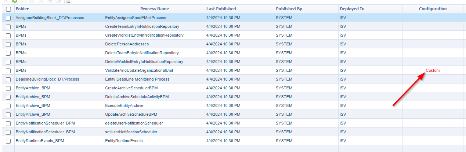Click the DeadlineBuildingBlock_DT/Process folder cell
This screenshot has height=152, width=466.
pos(47,79)
